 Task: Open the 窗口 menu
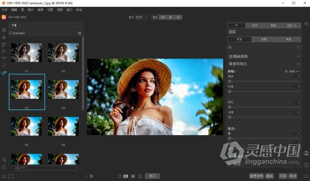coord(69,10)
